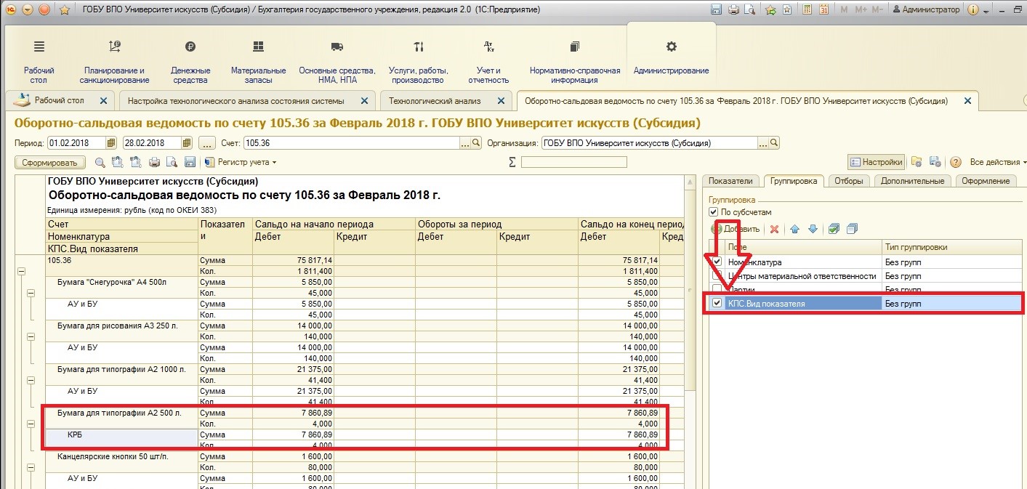Open calendar picker for start date 01.02.2018
Viewport: 1027px width, 489px height.
click(111, 143)
